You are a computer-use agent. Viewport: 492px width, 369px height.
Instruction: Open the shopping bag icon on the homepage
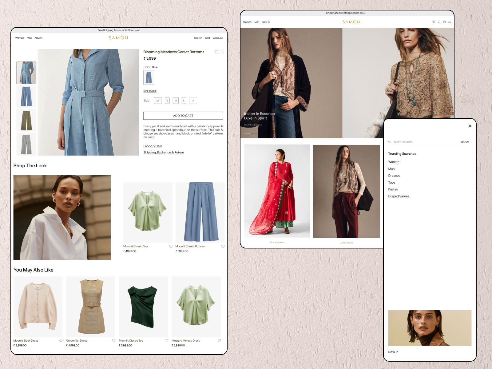coord(444,22)
